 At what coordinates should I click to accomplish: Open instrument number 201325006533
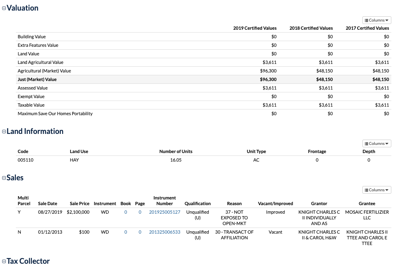(164, 232)
